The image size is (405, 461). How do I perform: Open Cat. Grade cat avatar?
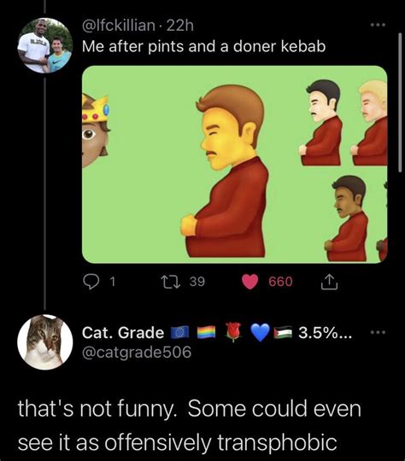pos(44,342)
